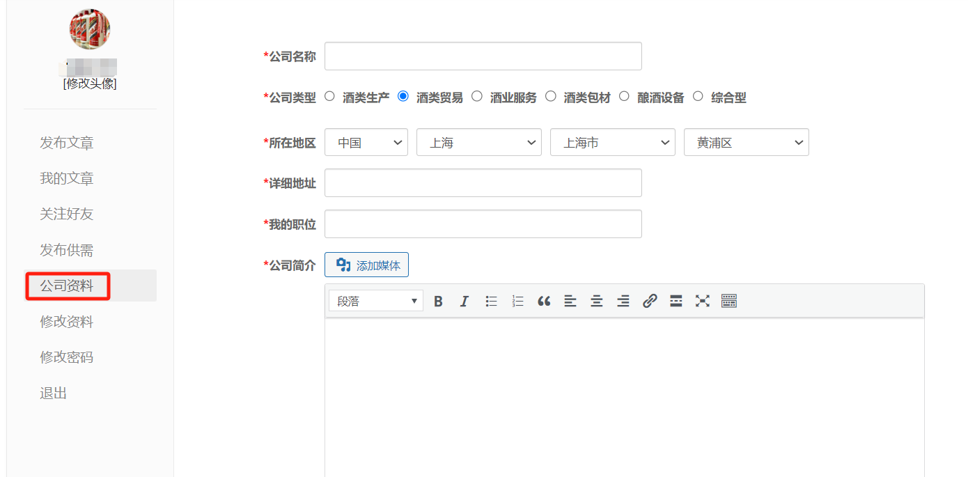Screen dimensions: 968x477
Task: Click the 修改头像 link
Action: click(x=90, y=84)
